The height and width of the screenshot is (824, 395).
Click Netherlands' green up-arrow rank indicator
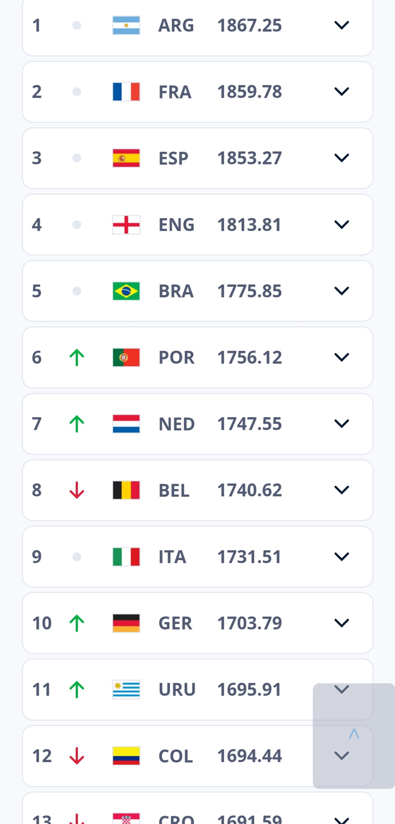[77, 424]
